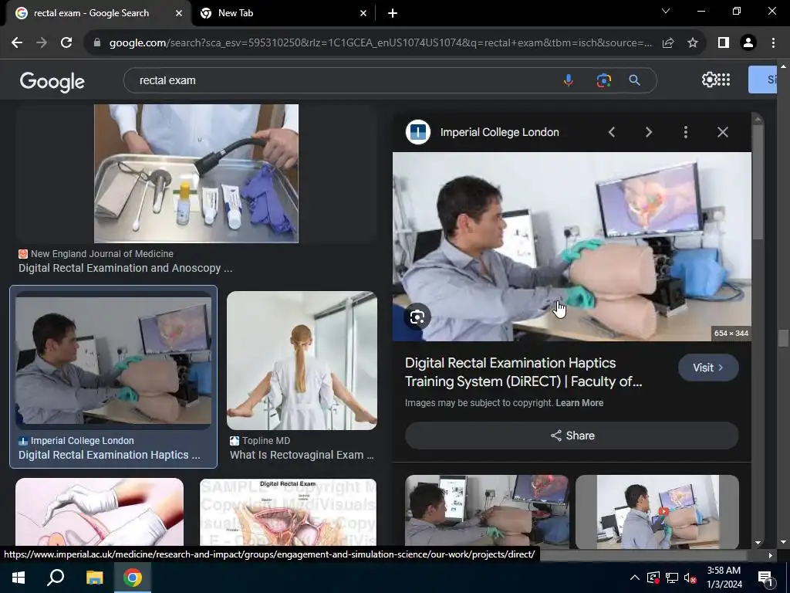Open the gloved hand illustration thumbnail
790x593 pixels.
tap(100, 512)
